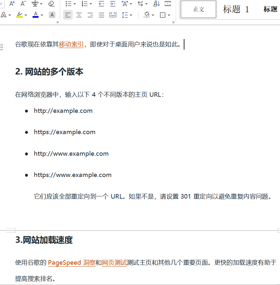This screenshot has height=285, width=280.
Task: Apply the 标题 1 style
Action: [236, 9]
